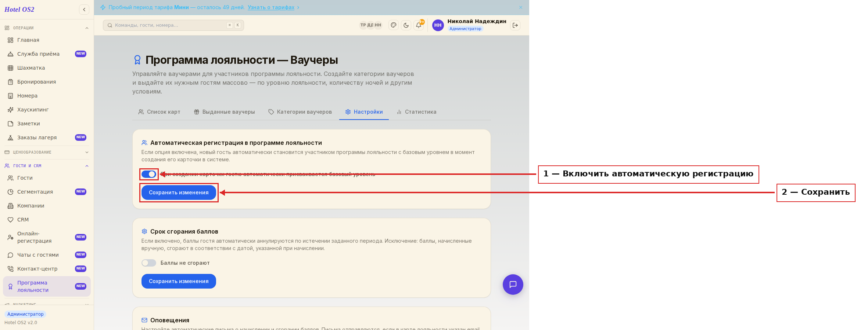Viewport: 864px width, 330px height.
Task: Click the НН user avatar
Action: click(438, 25)
